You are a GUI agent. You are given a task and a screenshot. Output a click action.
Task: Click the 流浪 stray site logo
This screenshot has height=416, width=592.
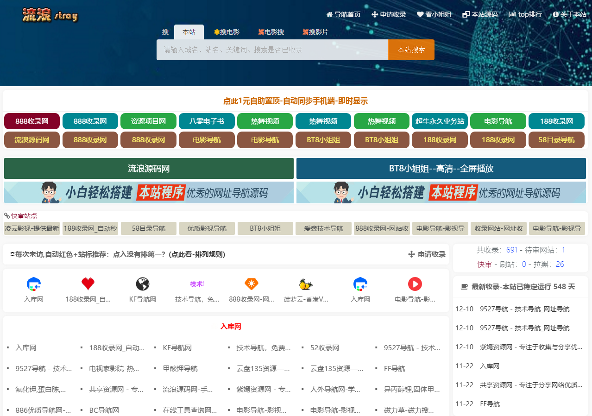(50, 15)
